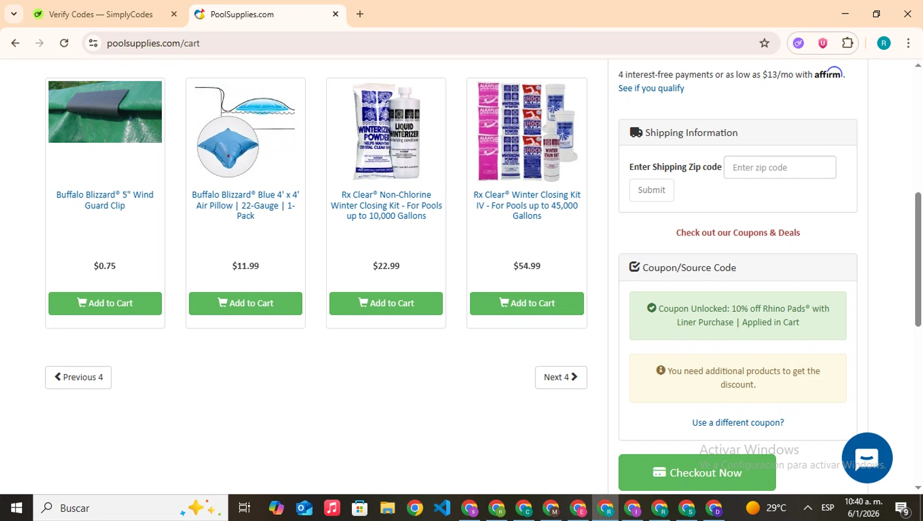
Task: Go back to the previous page in Chrome
Action: point(15,43)
